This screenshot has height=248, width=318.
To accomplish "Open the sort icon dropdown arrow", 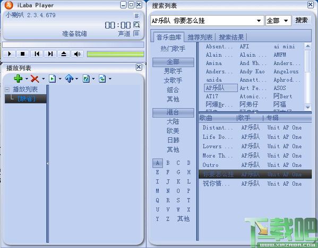I will (x=110, y=78).
